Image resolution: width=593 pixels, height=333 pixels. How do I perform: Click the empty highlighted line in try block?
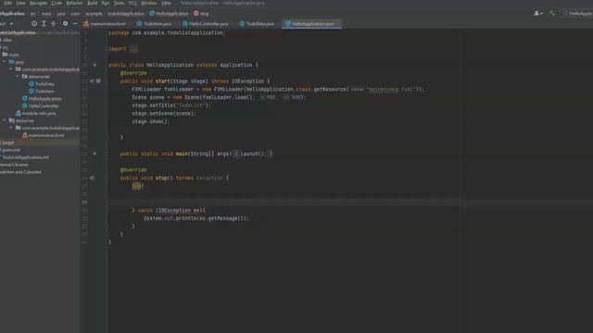350,202
